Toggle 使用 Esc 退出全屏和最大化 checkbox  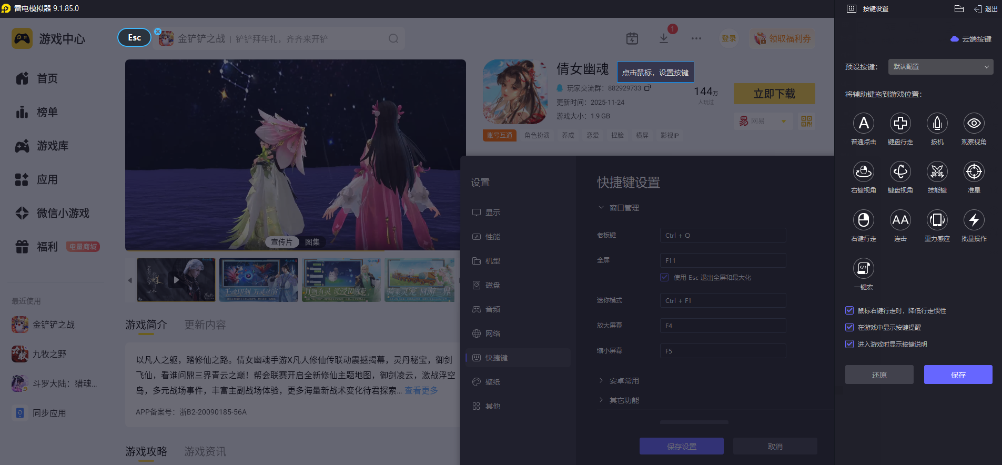pos(664,277)
